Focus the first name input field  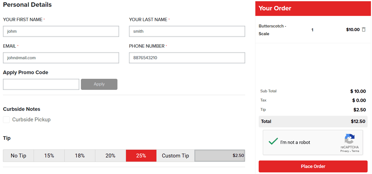click(61, 31)
